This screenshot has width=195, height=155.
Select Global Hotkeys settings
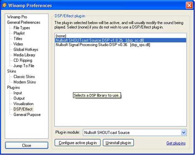[x=26, y=49]
